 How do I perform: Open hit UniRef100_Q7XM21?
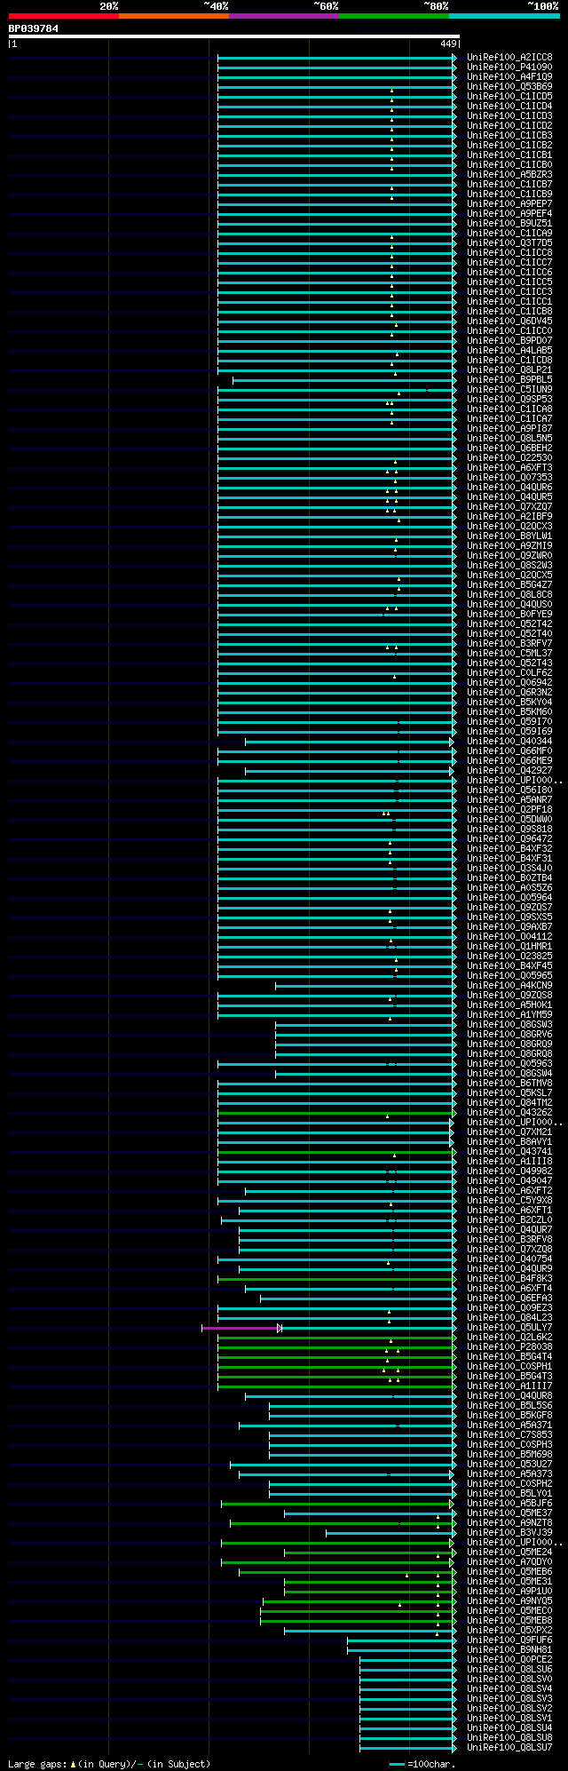click(x=509, y=1132)
